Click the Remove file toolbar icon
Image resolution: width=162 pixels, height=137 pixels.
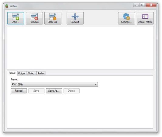pos(34,16)
